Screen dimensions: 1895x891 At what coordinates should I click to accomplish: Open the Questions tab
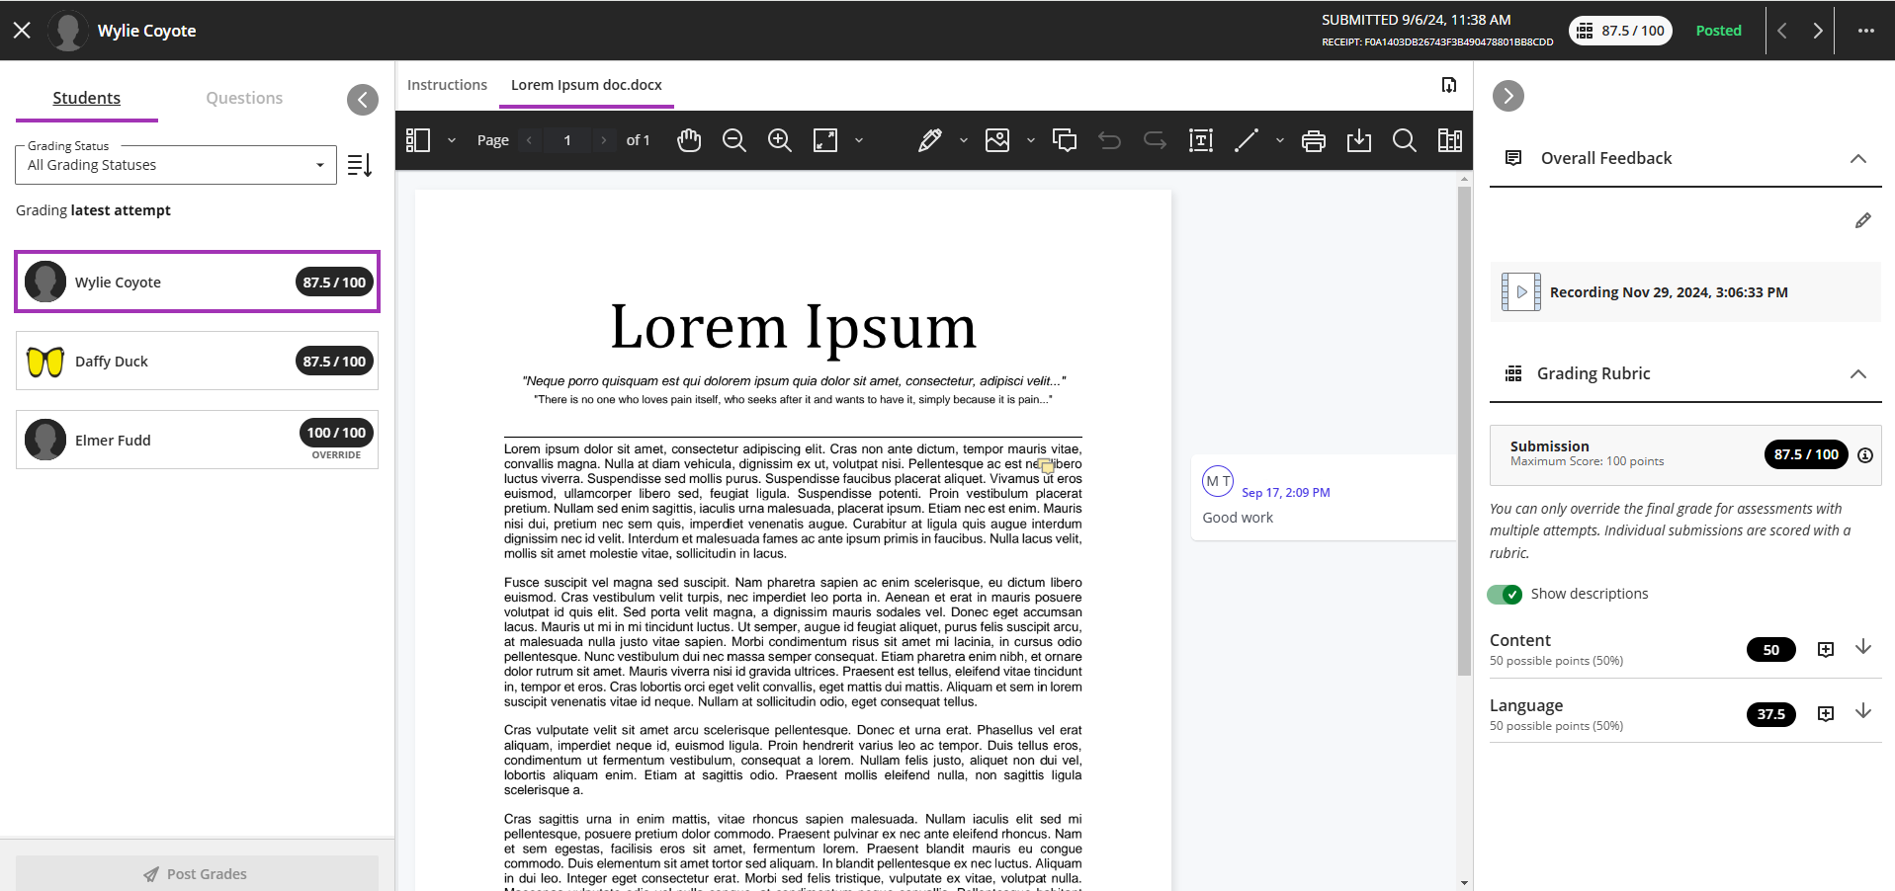click(243, 98)
